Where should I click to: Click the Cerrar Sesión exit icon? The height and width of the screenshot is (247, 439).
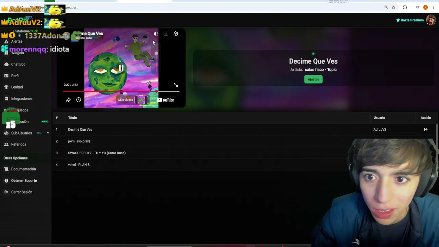pyautogui.click(x=6, y=192)
